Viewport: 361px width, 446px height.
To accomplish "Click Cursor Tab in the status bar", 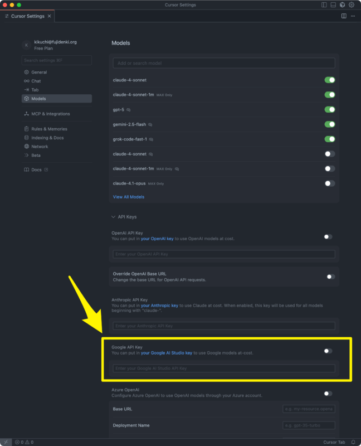I will pos(334,442).
